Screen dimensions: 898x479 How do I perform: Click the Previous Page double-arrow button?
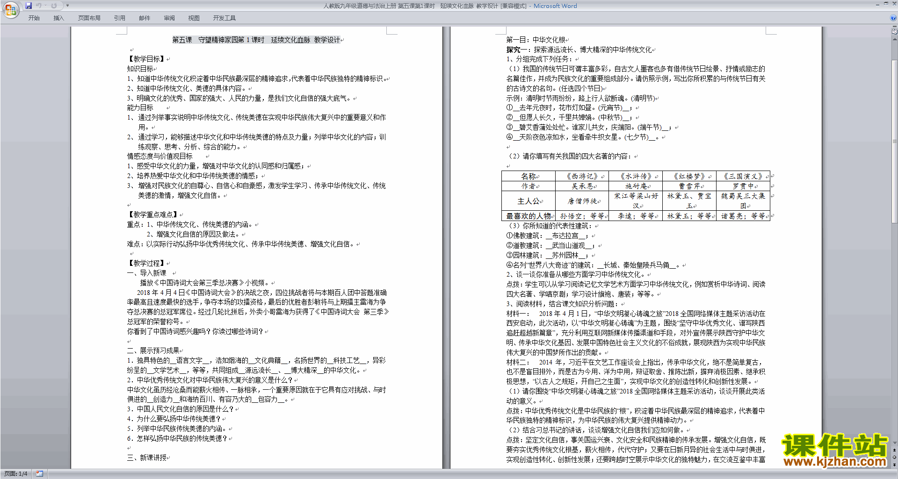click(895, 450)
